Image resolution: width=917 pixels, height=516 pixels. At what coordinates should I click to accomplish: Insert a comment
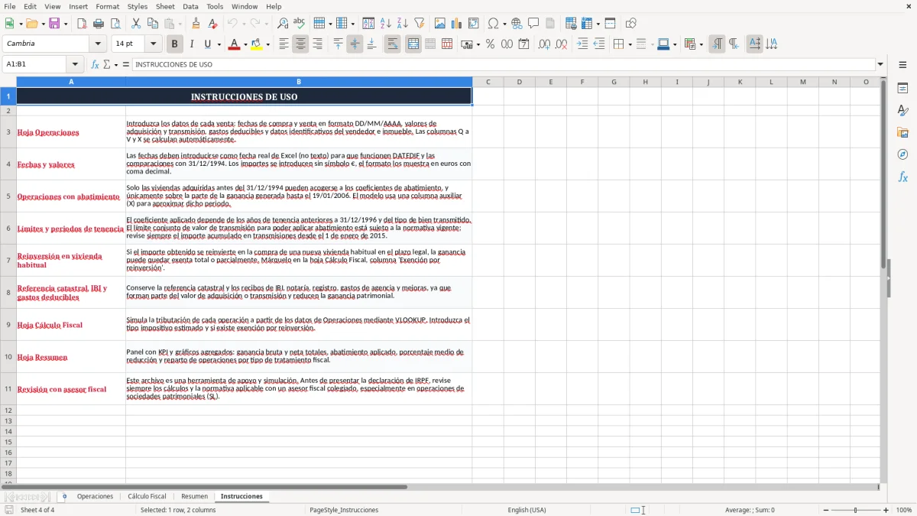coord(533,24)
